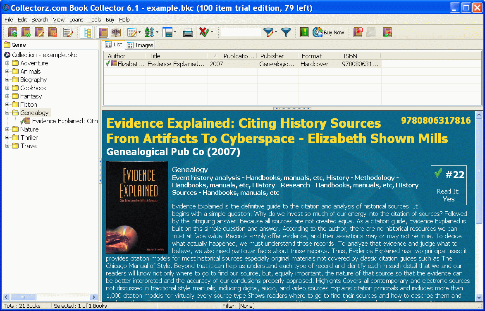
Task: Open the checkmark icon dropdown arrow
Action: pyautogui.click(x=212, y=32)
